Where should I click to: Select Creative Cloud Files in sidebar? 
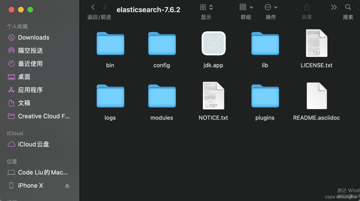point(39,116)
